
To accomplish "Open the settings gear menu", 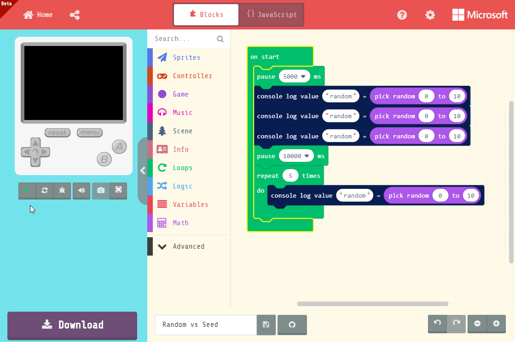I will pyautogui.click(x=430, y=15).
